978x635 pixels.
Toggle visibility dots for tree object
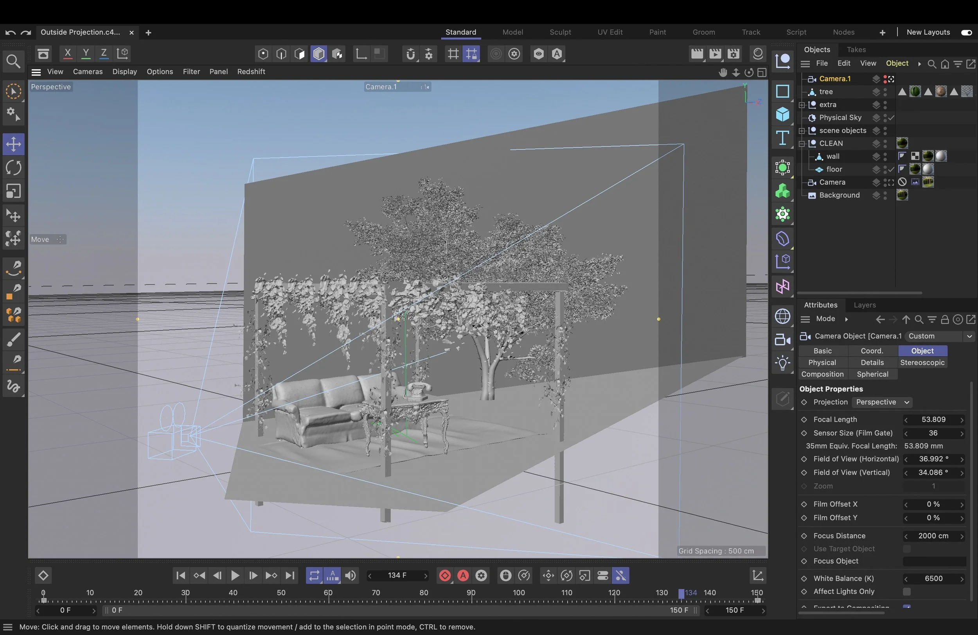[x=885, y=91]
